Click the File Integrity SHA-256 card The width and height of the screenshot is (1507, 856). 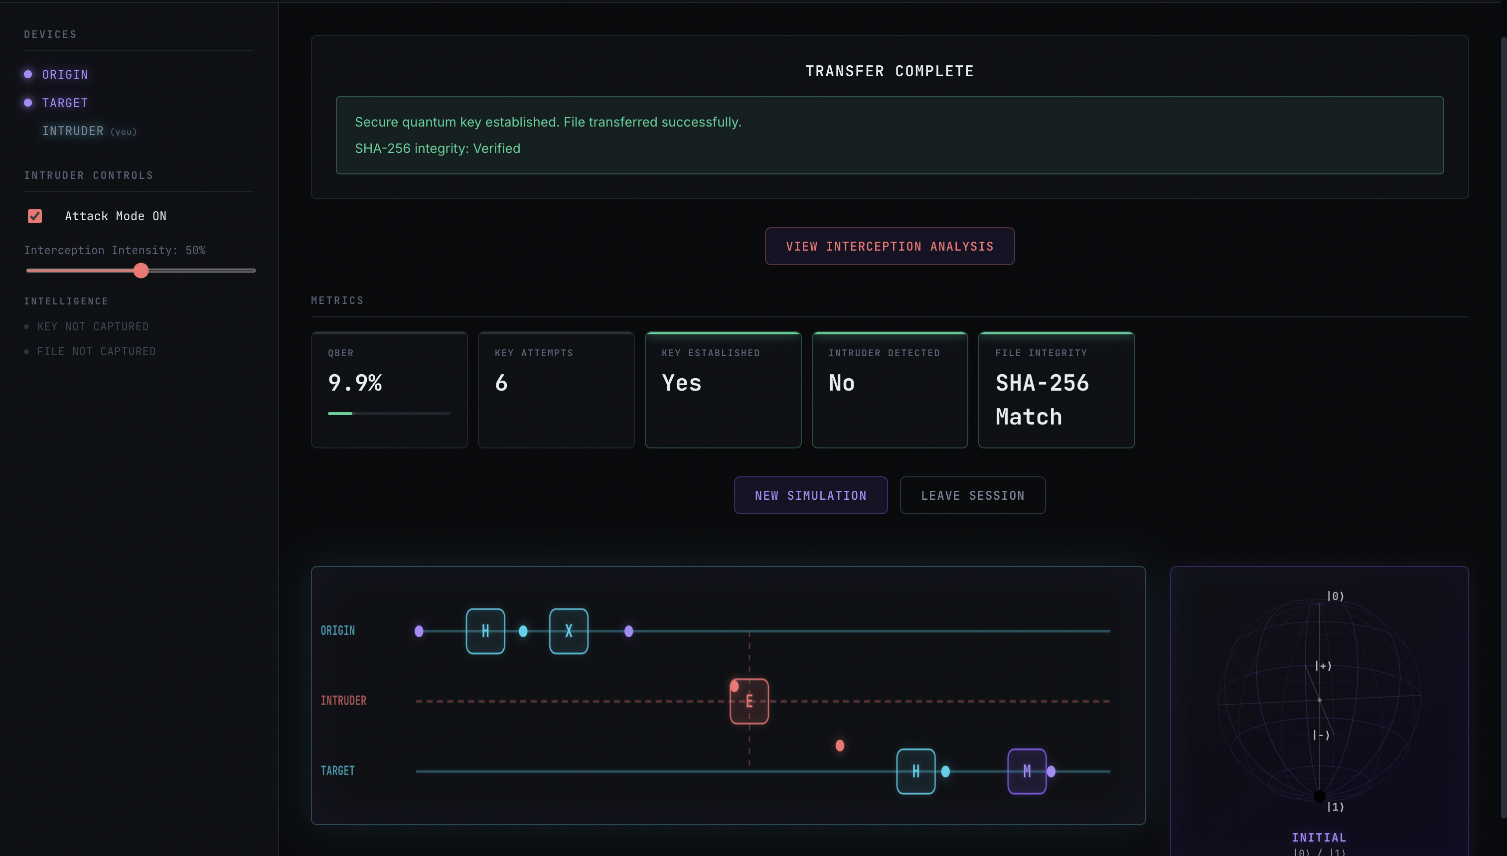tap(1056, 390)
